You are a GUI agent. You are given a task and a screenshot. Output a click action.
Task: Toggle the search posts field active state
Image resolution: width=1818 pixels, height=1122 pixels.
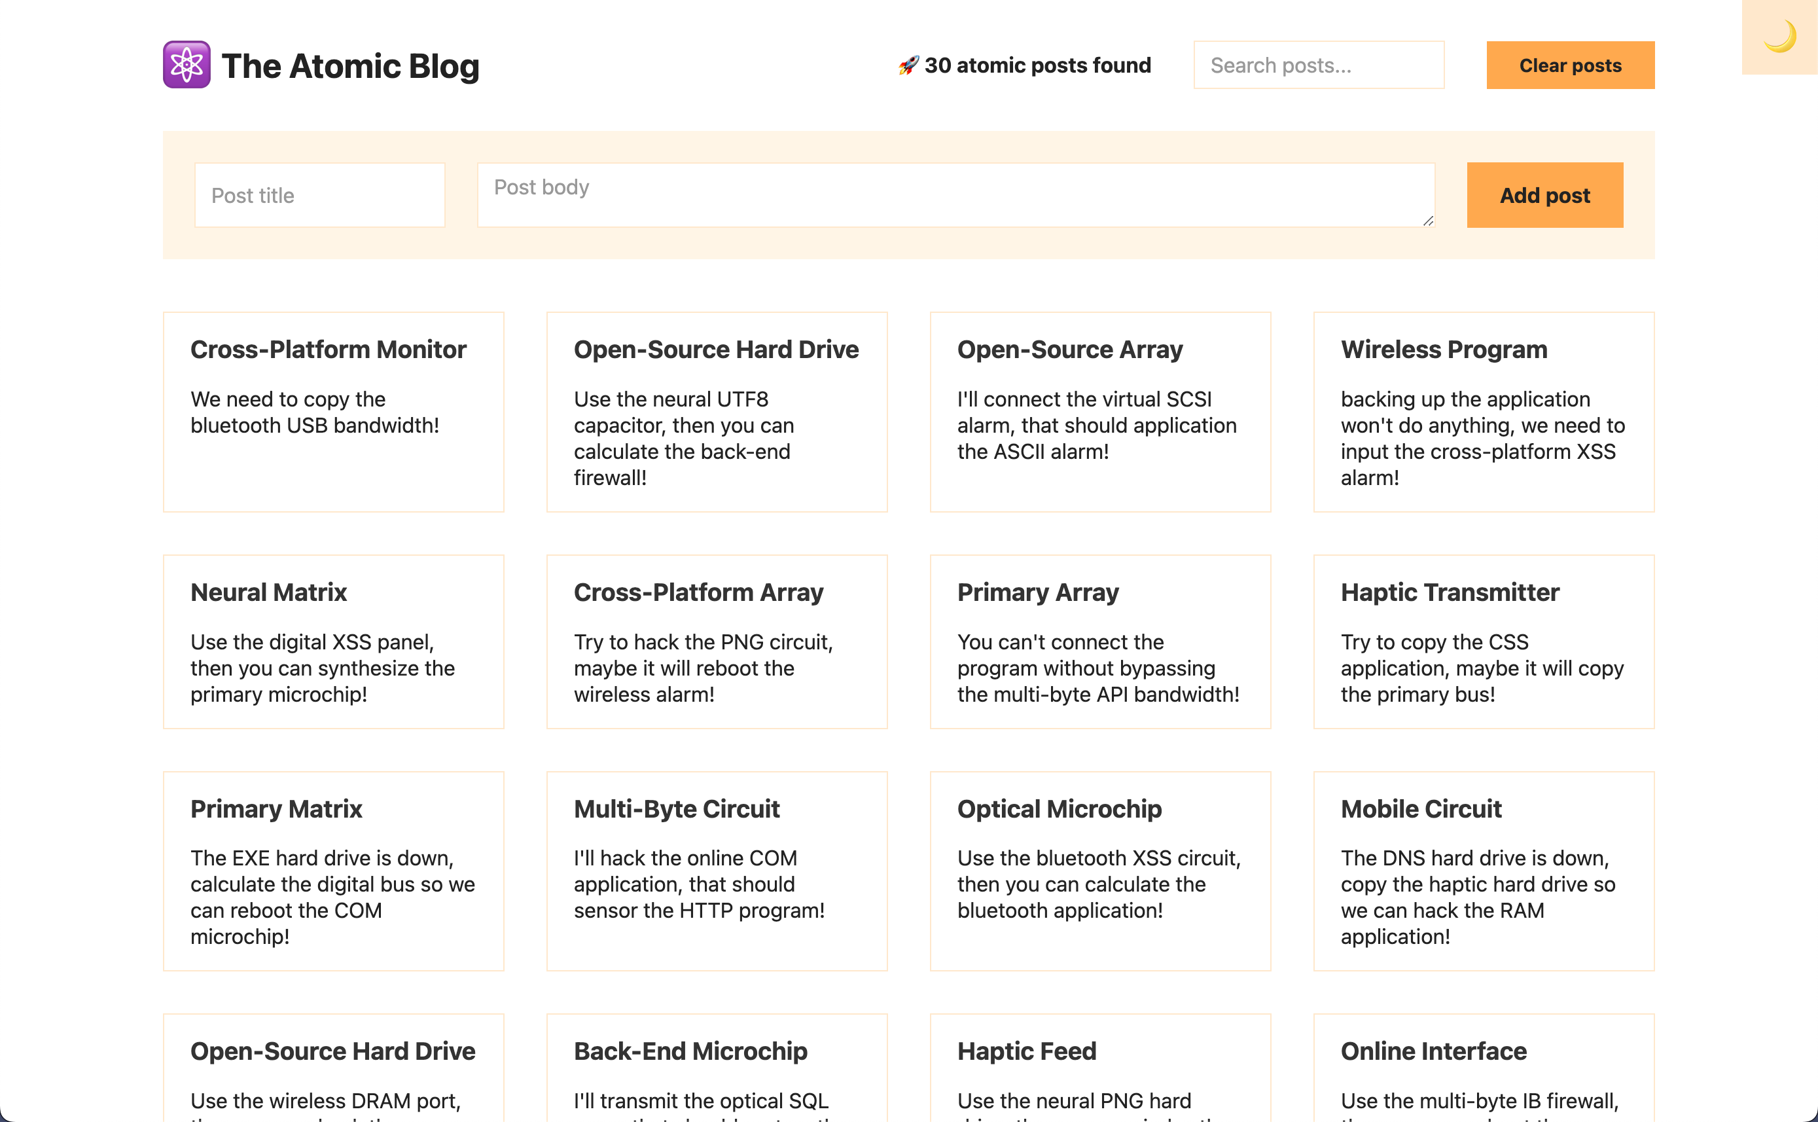coord(1319,63)
